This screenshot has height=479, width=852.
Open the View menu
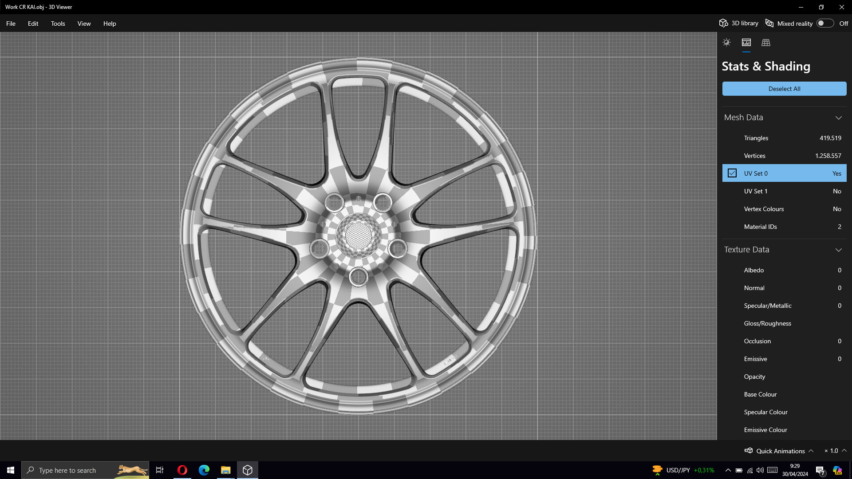84,24
